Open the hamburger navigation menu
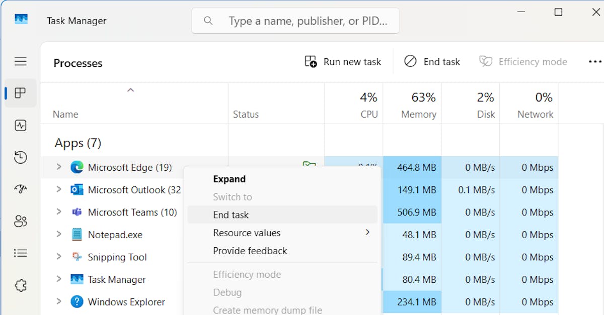The height and width of the screenshot is (315, 604). (21, 61)
